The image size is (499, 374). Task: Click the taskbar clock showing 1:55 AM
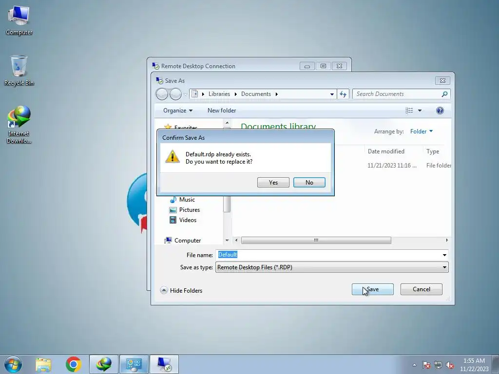tap(474, 365)
